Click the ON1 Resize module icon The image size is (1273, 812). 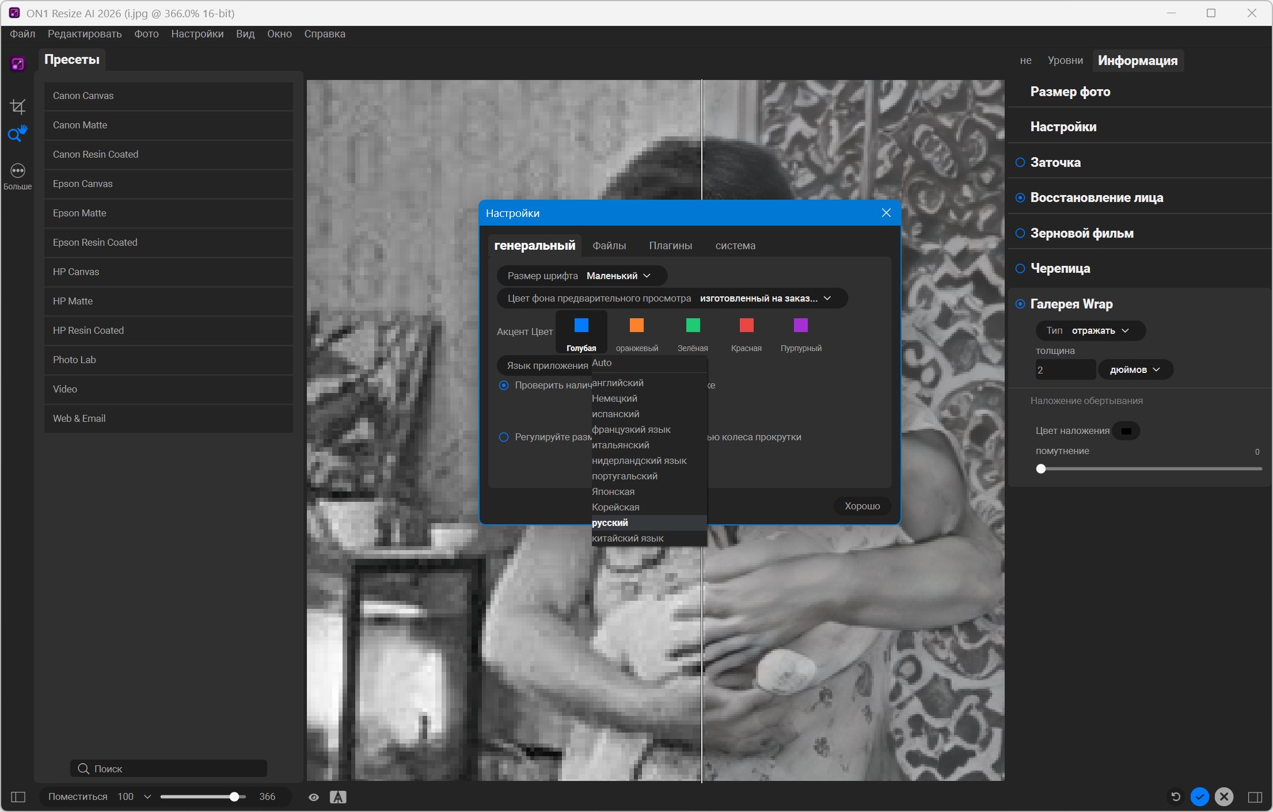[x=18, y=64]
